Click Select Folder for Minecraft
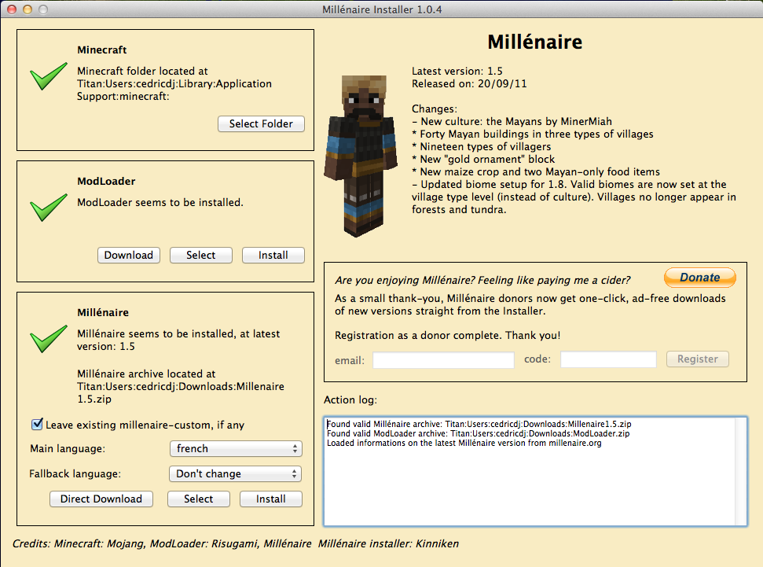Viewport: 763px width, 567px height. click(261, 123)
